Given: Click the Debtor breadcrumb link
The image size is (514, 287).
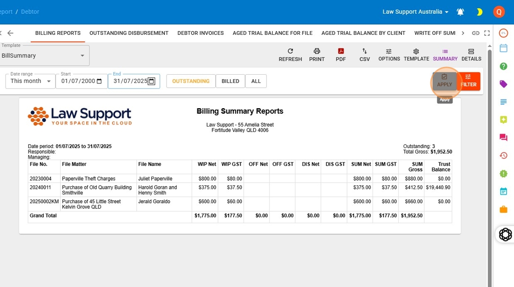Looking at the screenshot, I should [x=30, y=12].
